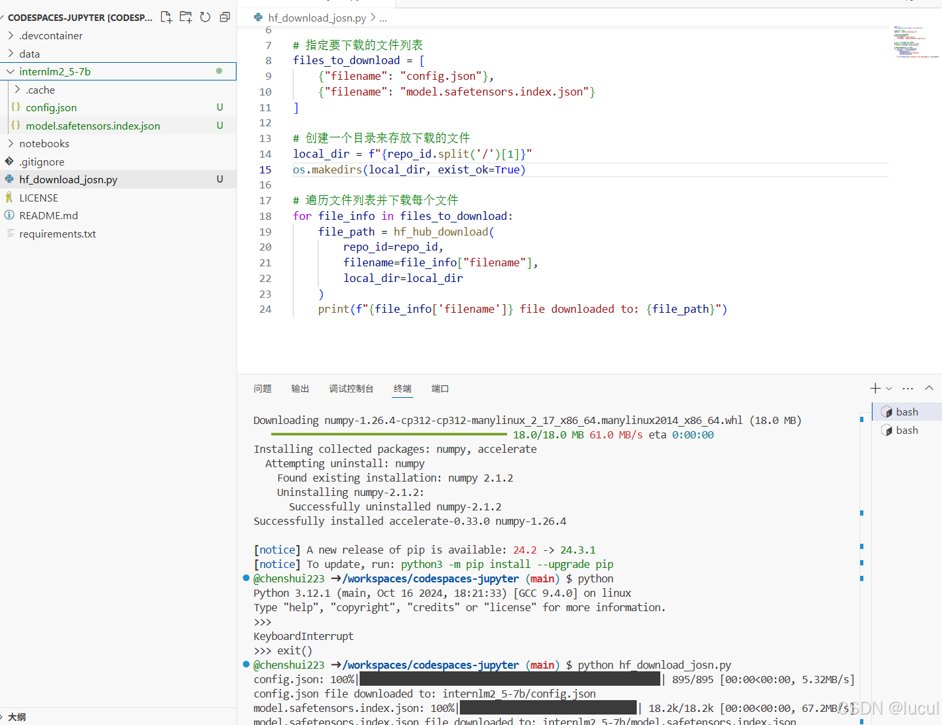Screen dimensions: 942x725
Task: Click the 'U' status next to config.json
Action: pyautogui.click(x=220, y=107)
